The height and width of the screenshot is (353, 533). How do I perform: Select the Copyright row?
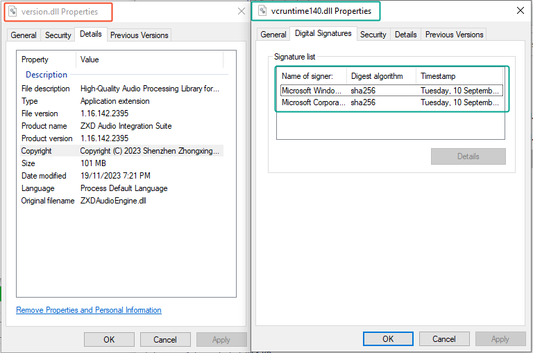click(121, 151)
